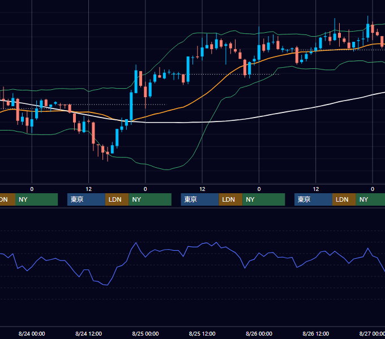The height and width of the screenshot is (339, 385).
Task: Click the NY session block spanning 8/26 00:00
Action: (x=264, y=199)
